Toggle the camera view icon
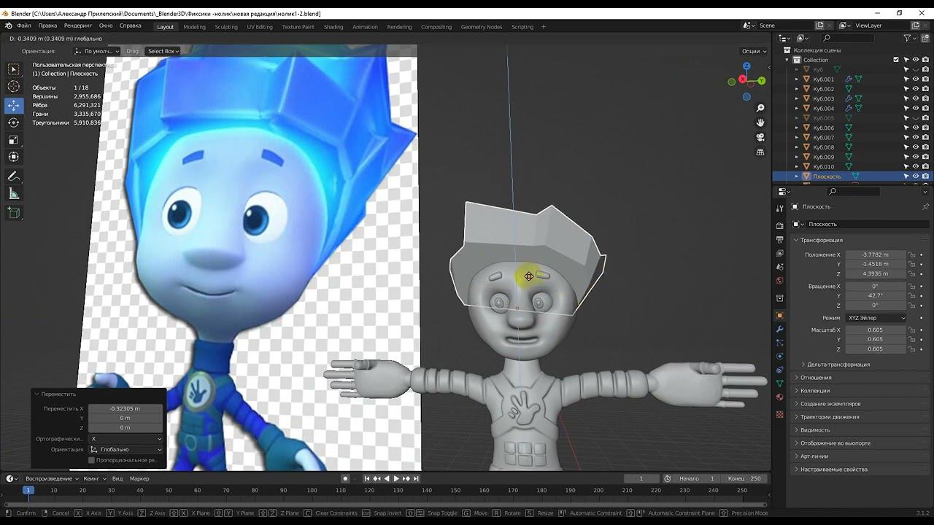Viewport: 934px width, 525px height. [760, 137]
